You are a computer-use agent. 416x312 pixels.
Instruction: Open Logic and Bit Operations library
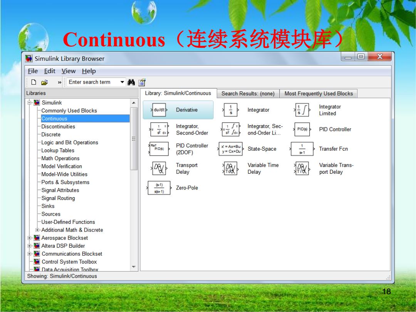click(x=70, y=143)
